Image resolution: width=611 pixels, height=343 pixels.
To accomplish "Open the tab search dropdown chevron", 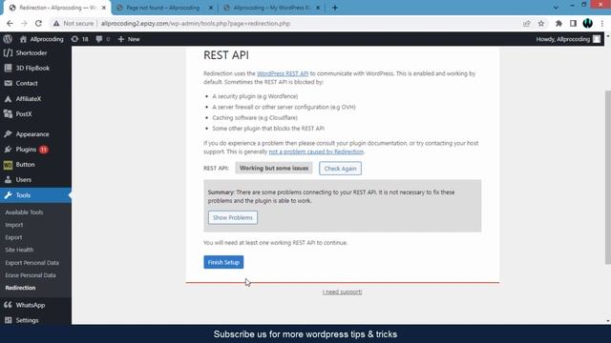I will [x=556, y=8].
